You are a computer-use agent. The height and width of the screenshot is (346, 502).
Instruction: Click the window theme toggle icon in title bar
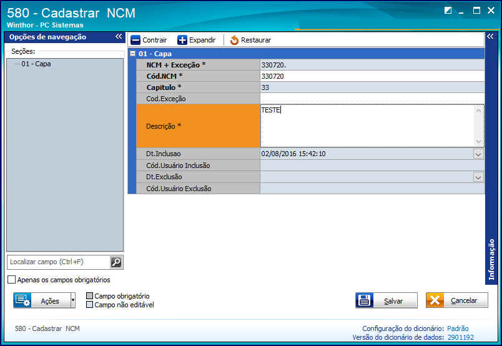coord(448,11)
